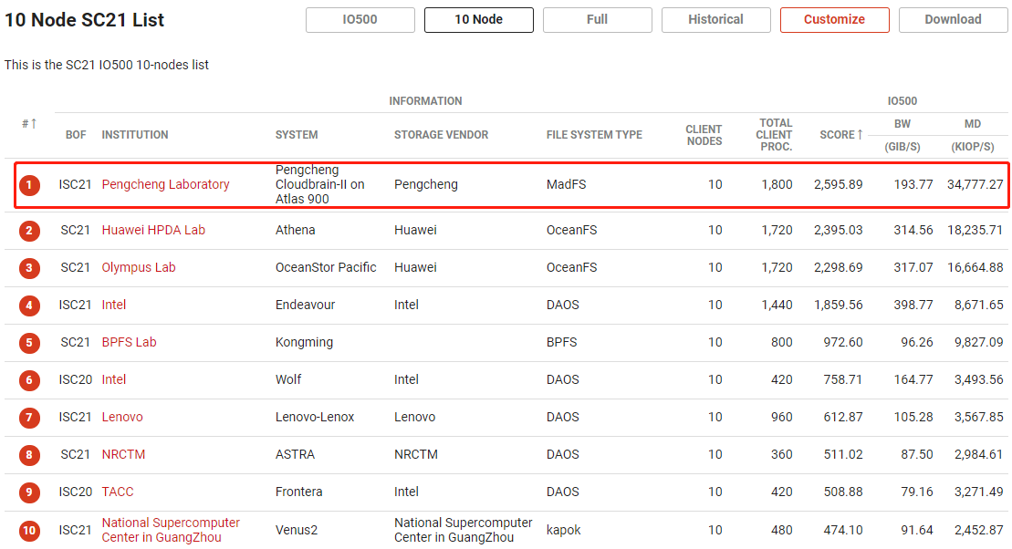Follow the Olympus Lab institution link
The height and width of the screenshot is (549, 1012).
139,267
